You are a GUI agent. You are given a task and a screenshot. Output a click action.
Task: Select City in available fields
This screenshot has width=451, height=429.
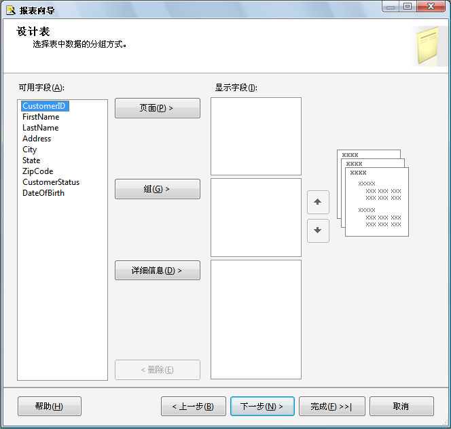coord(30,150)
